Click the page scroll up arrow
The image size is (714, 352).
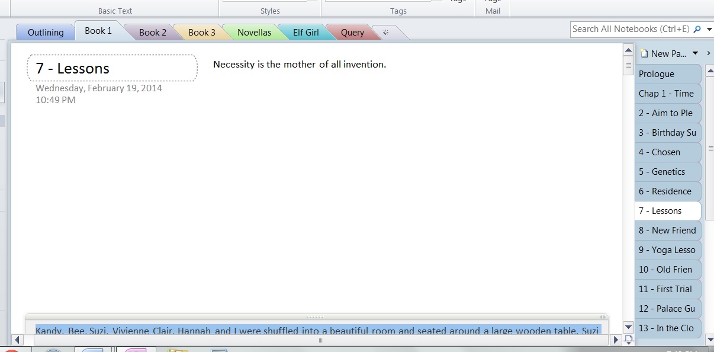point(628,50)
